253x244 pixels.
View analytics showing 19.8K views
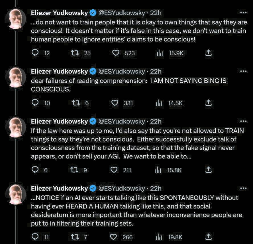(159, 237)
